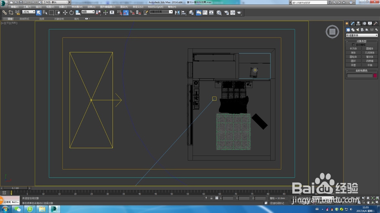Open Render Setup dialog
Viewport: 380px width, 213px height.
[x=226, y=12]
